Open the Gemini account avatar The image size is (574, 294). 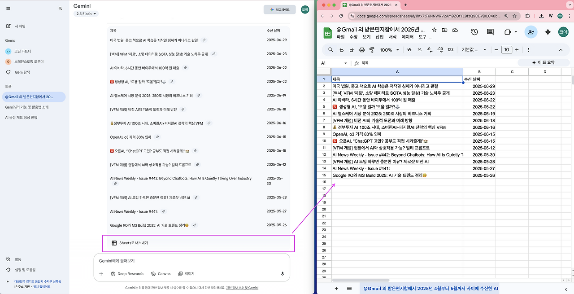[x=305, y=9]
